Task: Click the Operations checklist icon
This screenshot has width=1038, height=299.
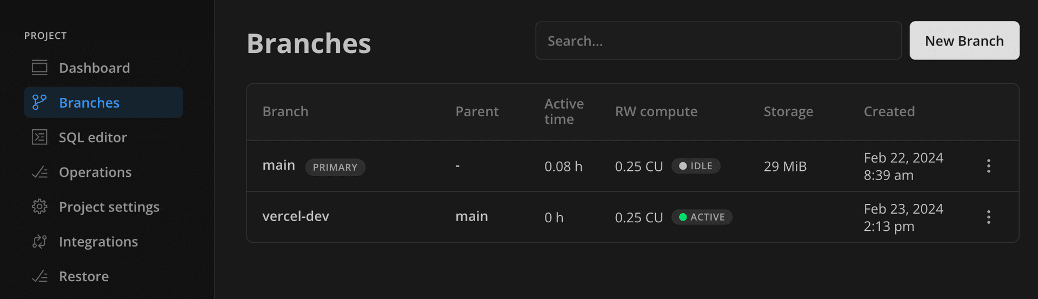Action: coord(39,172)
